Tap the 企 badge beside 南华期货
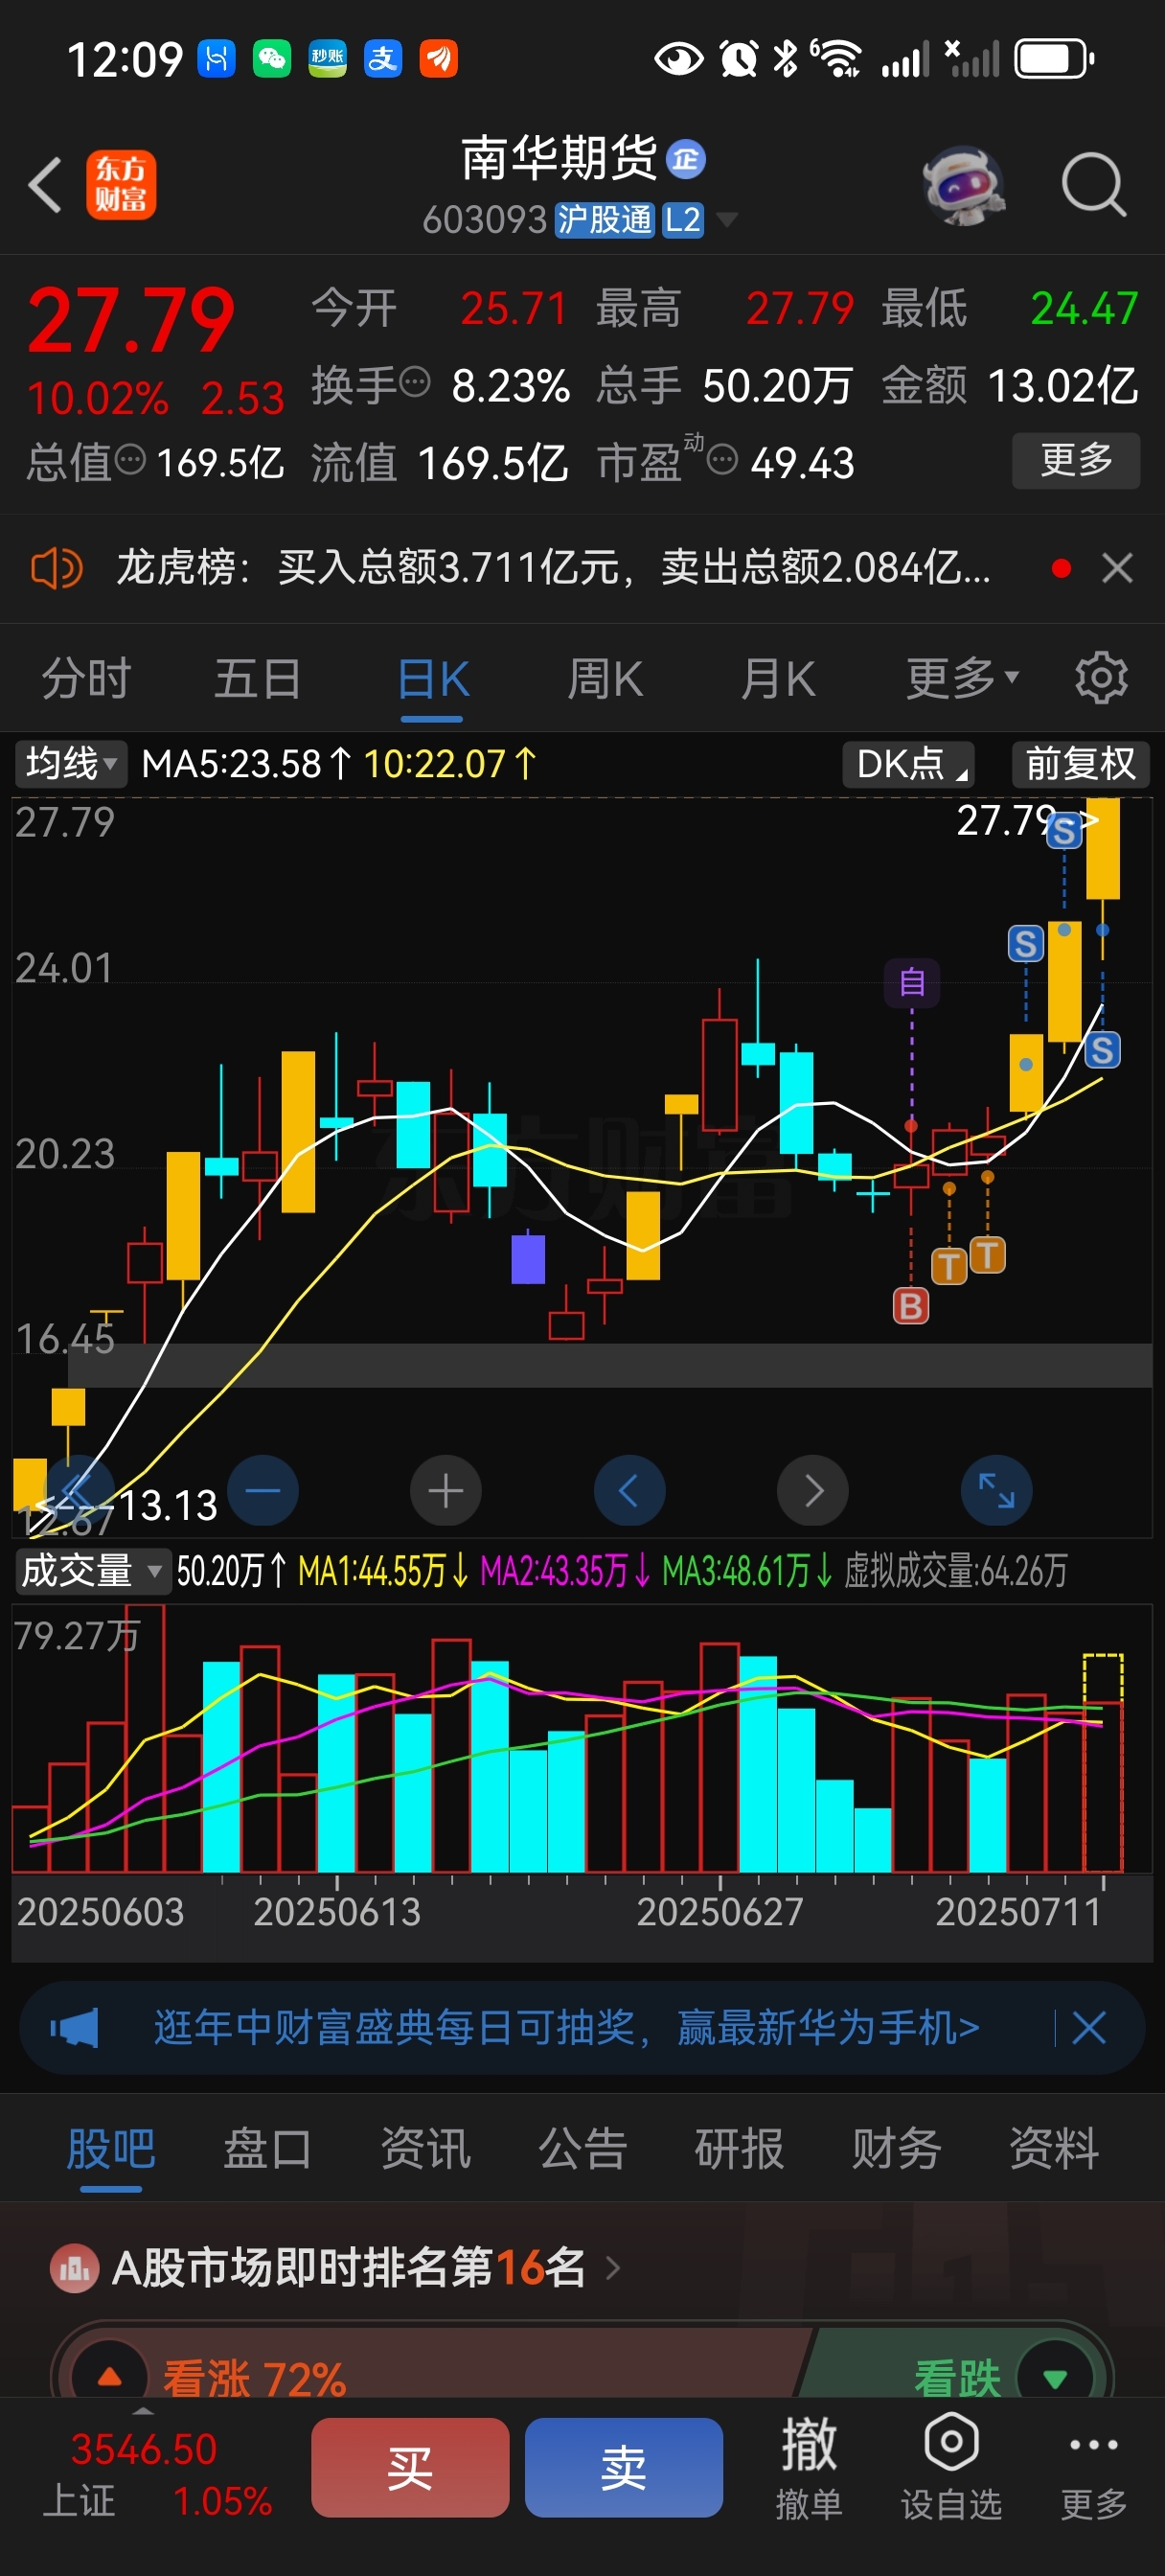This screenshot has width=1165, height=2576. [x=686, y=159]
